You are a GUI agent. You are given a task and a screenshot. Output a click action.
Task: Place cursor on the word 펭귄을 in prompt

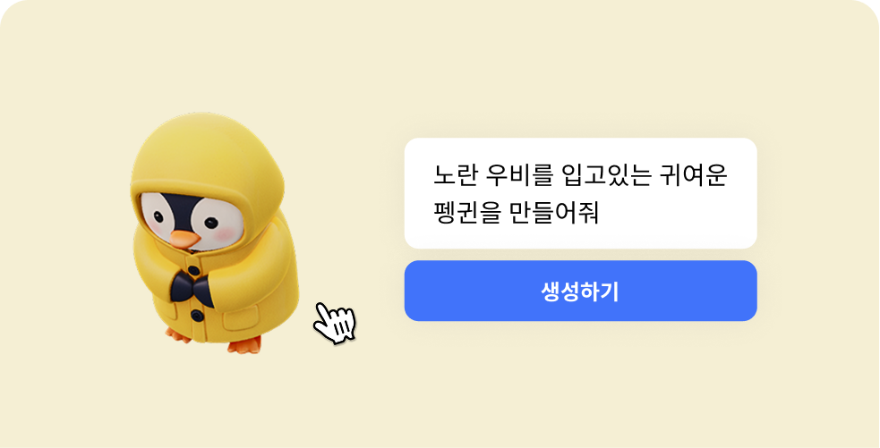pos(466,213)
